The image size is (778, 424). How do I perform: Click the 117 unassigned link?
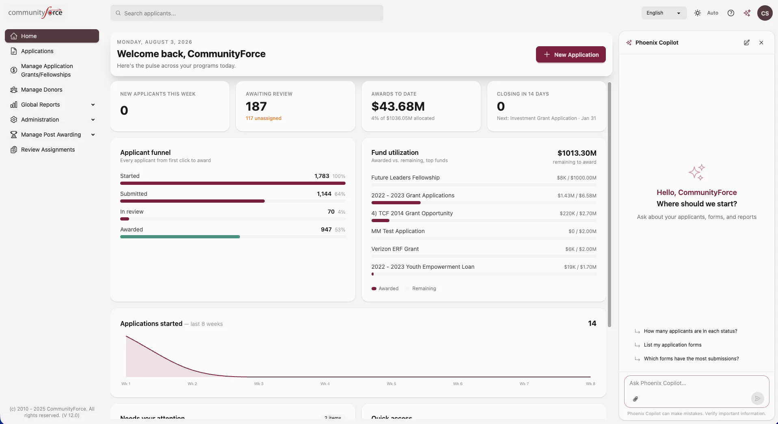coord(264,118)
